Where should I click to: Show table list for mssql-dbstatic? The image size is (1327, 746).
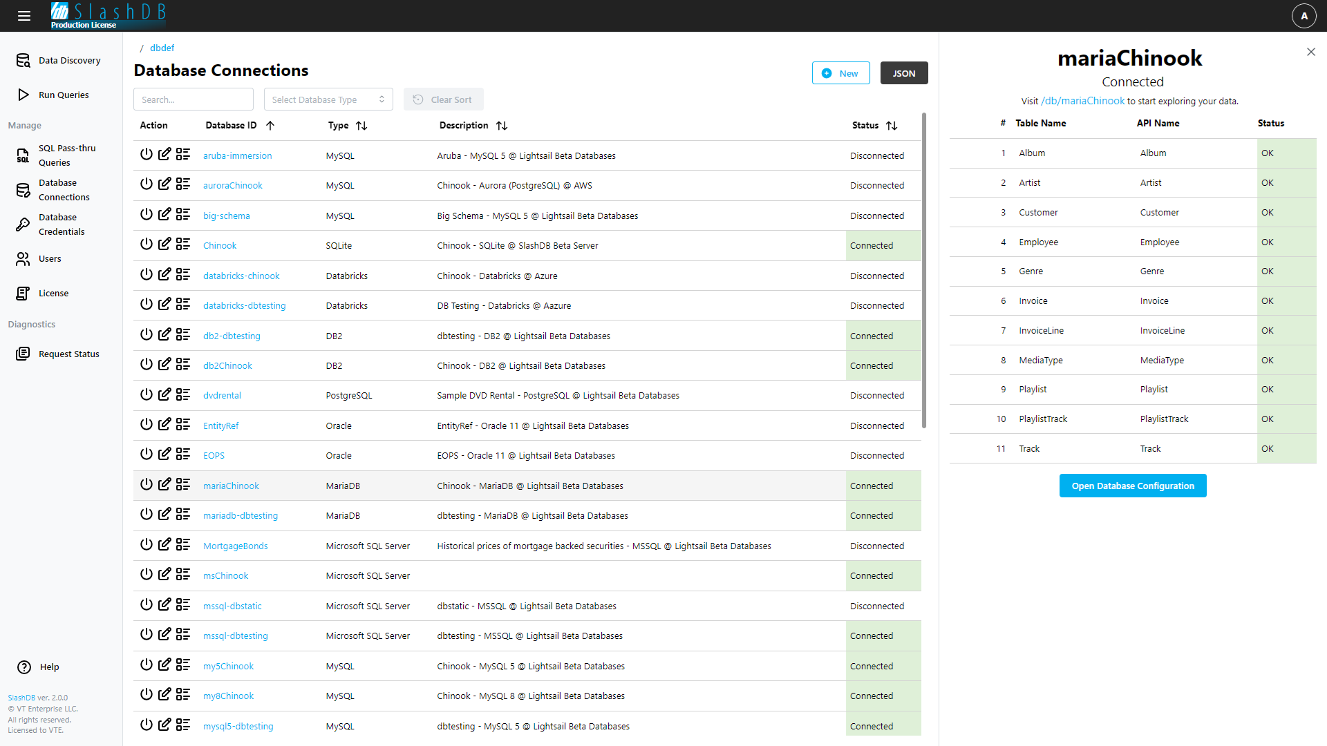point(183,605)
